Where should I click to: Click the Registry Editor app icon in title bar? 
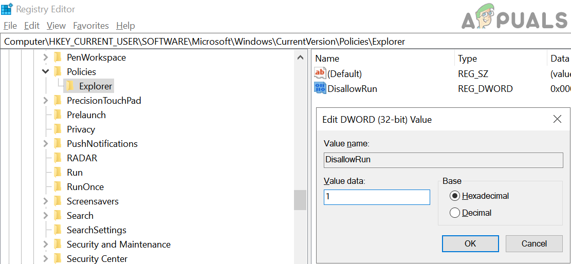(x=7, y=9)
